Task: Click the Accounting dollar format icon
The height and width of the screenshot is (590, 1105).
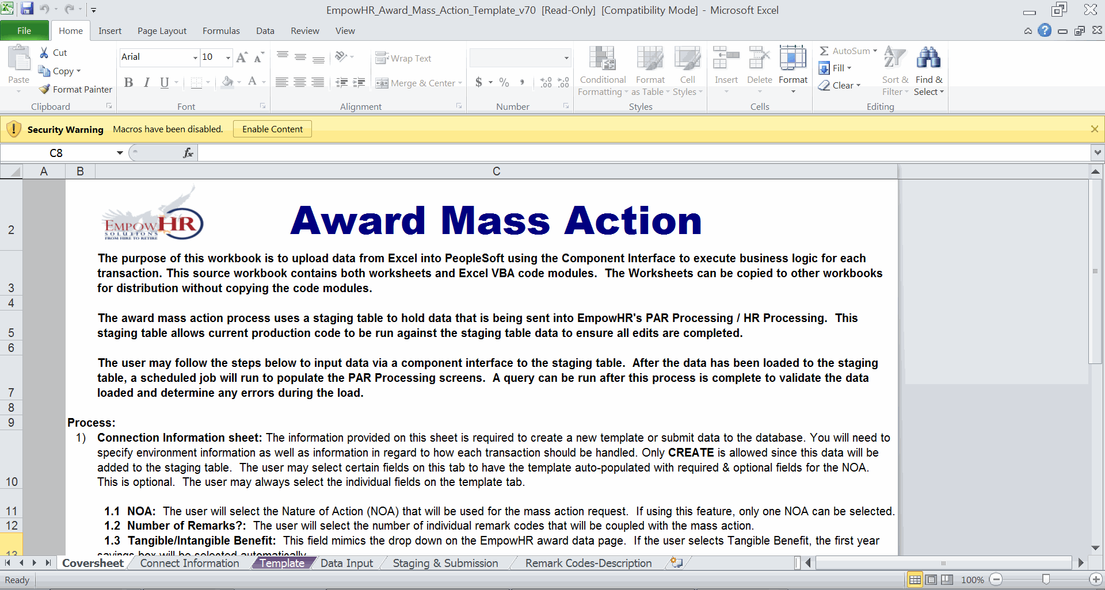Action: point(479,82)
